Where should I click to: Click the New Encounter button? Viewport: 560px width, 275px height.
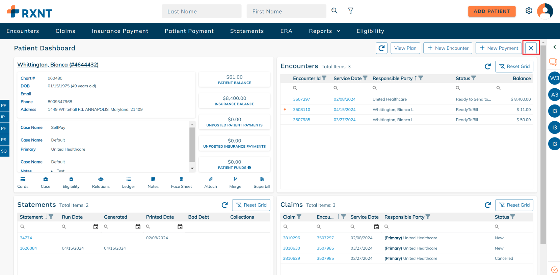[x=448, y=48]
